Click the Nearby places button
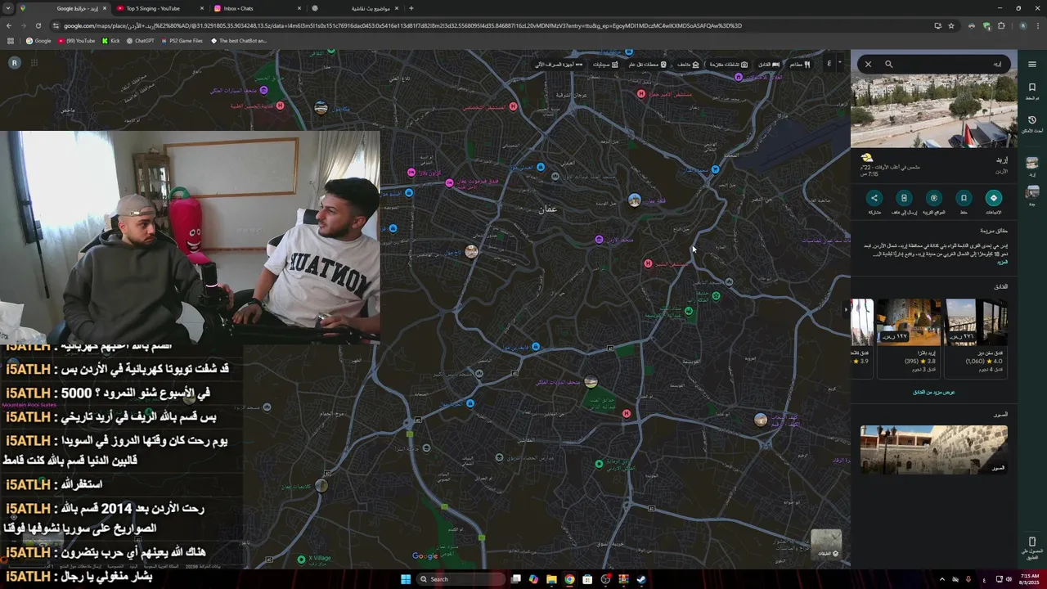The image size is (1047, 589). pyautogui.click(x=934, y=198)
